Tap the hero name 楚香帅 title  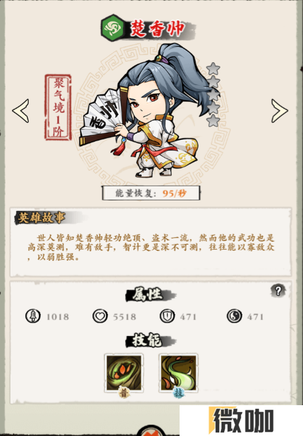click(x=158, y=29)
